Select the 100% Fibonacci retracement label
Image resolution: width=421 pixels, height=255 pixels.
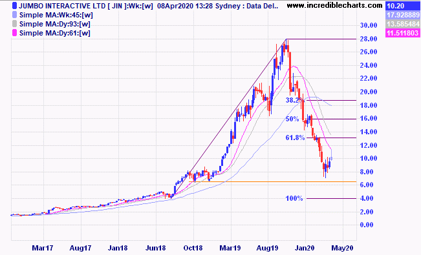(x=294, y=198)
